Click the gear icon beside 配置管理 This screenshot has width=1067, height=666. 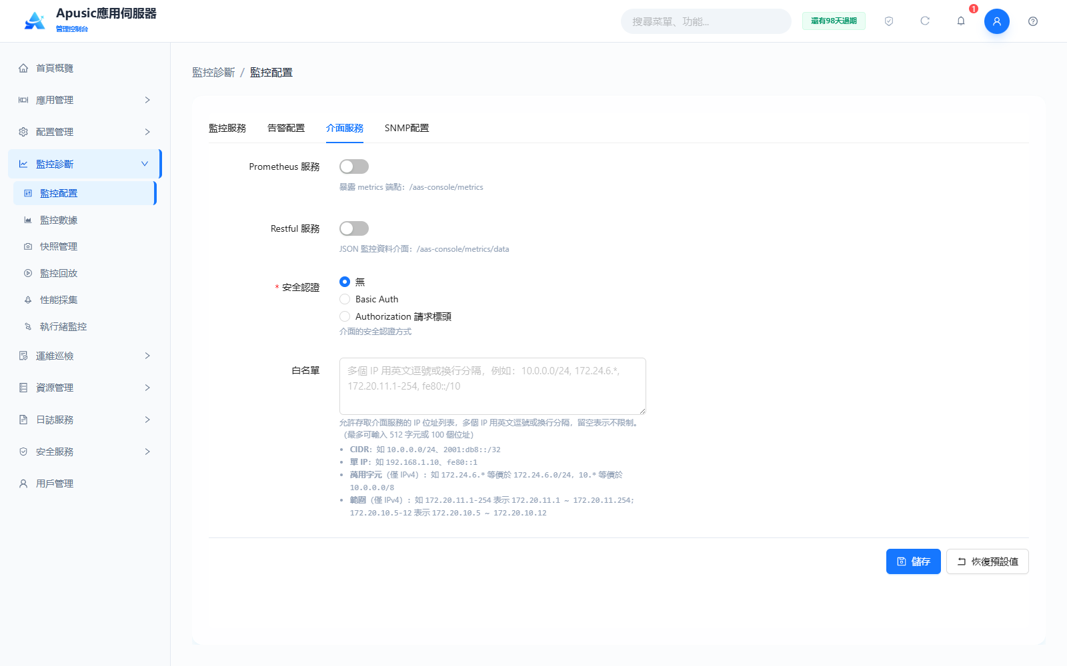tap(23, 132)
